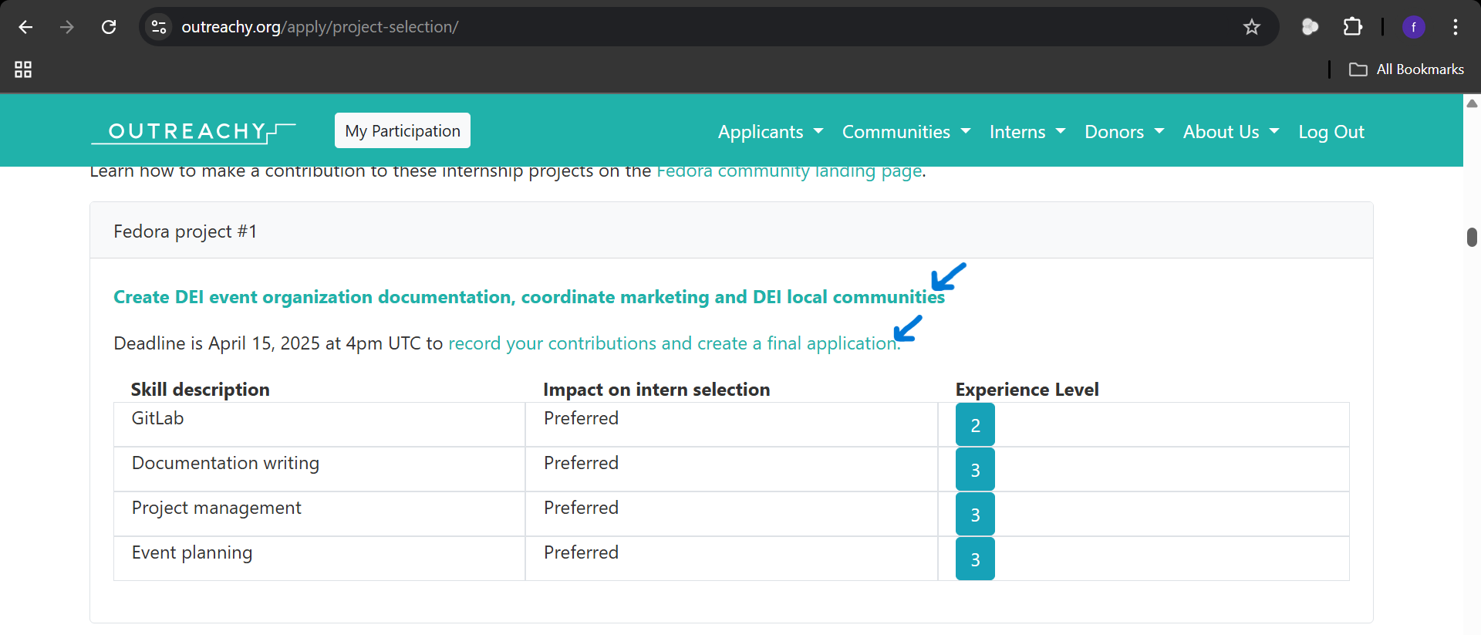Click 'Preferred' in the GitLab row
The height and width of the screenshot is (635, 1481).
(581, 418)
